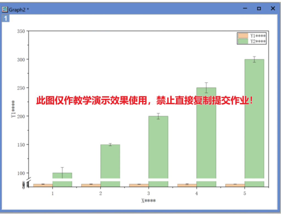Click the X**** axis title

pyautogui.click(x=148, y=201)
